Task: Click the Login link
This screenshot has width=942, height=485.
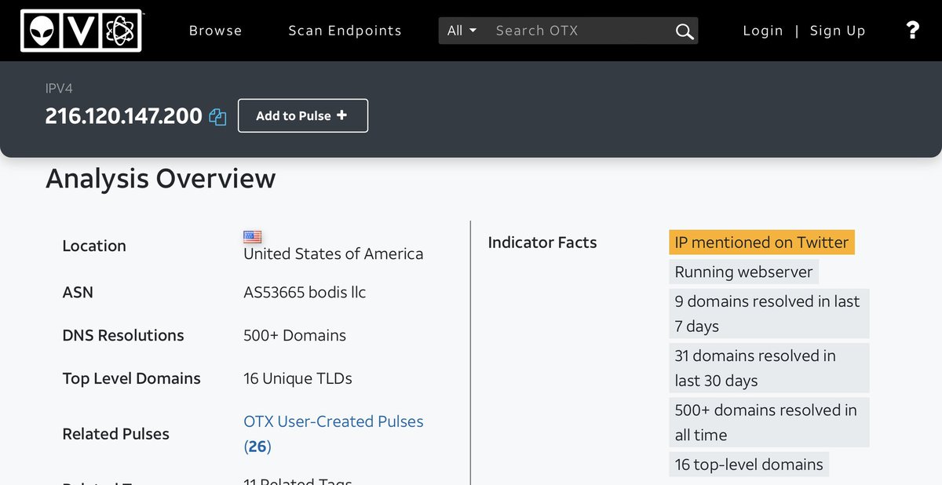Action: point(762,31)
